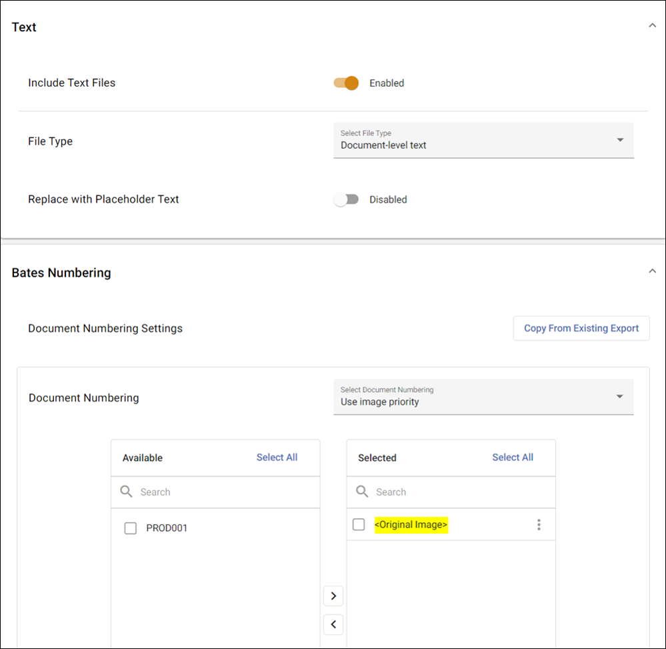The height and width of the screenshot is (649, 666).
Task: Collapse the Bates Numbering section chevron
Action: [x=652, y=271]
